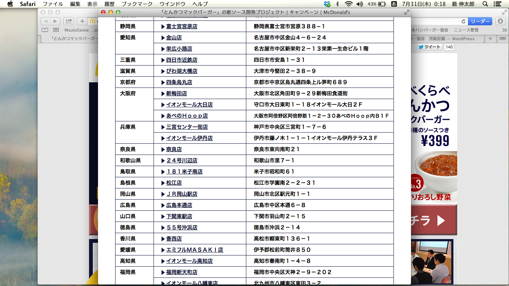509x286 pixels.
Task: Open the 55号沖浜店 link
Action: [x=182, y=228]
